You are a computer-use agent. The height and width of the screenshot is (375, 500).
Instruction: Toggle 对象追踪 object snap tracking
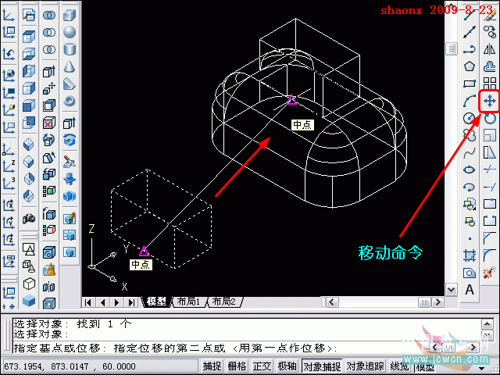[365, 366]
